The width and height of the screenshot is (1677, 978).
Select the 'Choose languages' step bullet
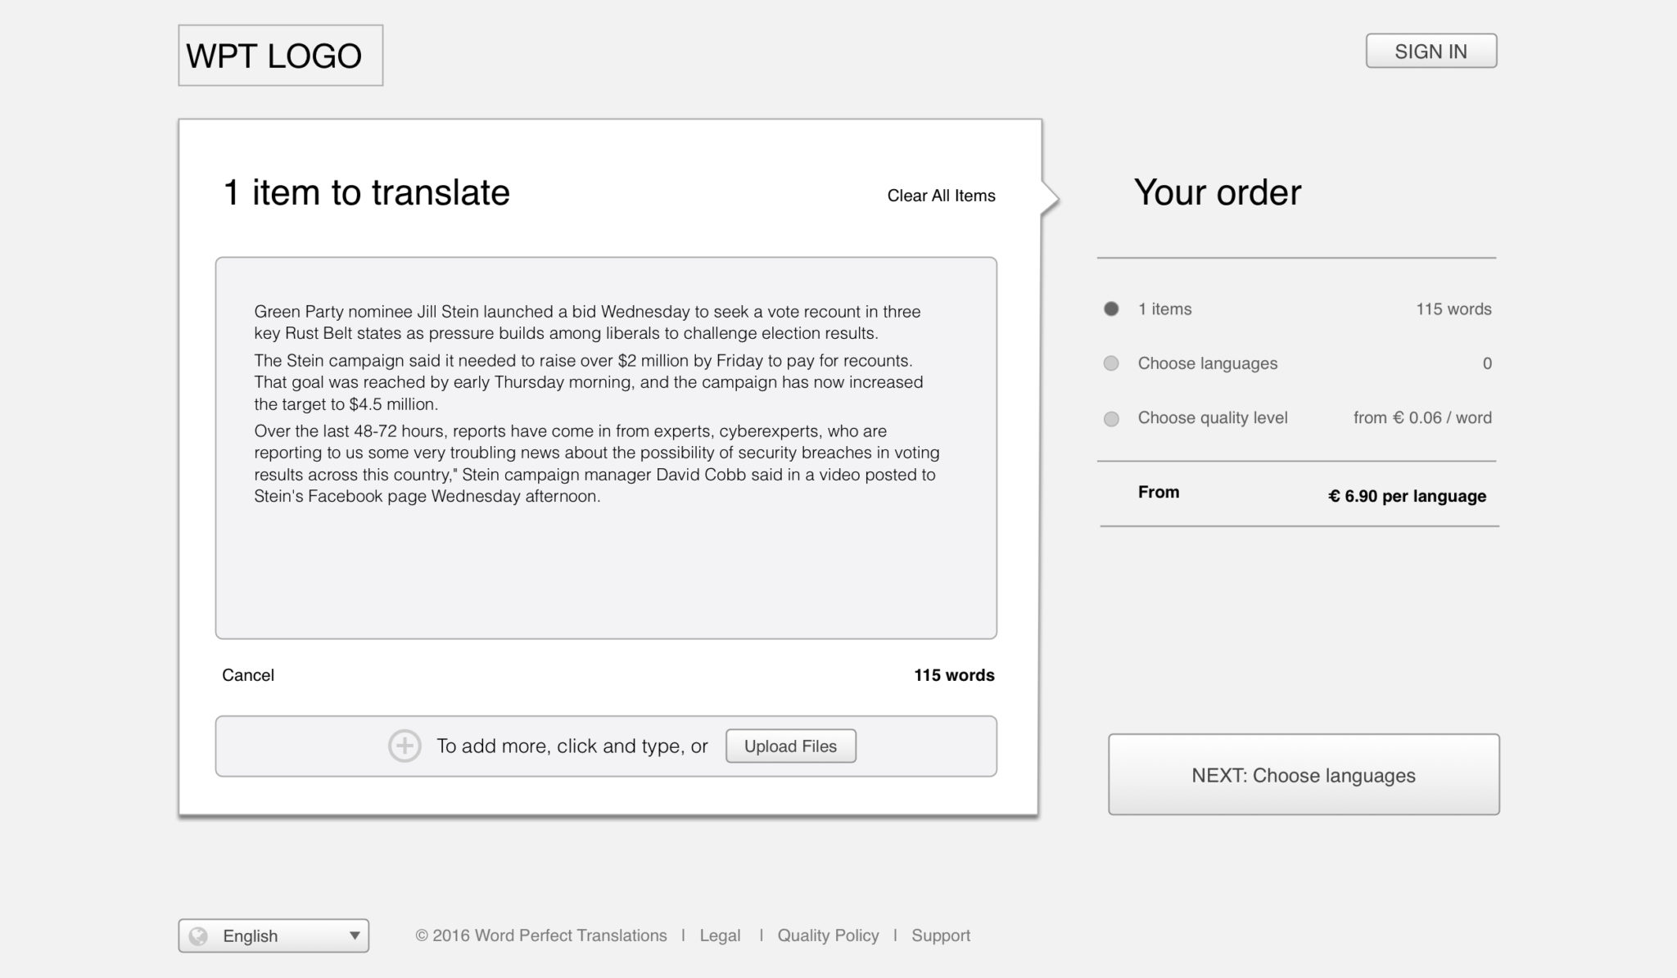[x=1111, y=363]
